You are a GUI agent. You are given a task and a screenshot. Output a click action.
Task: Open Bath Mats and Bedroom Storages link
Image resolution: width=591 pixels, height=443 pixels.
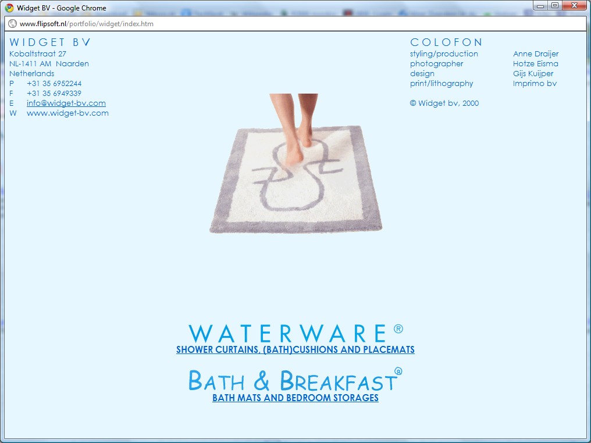coord(295,398)
